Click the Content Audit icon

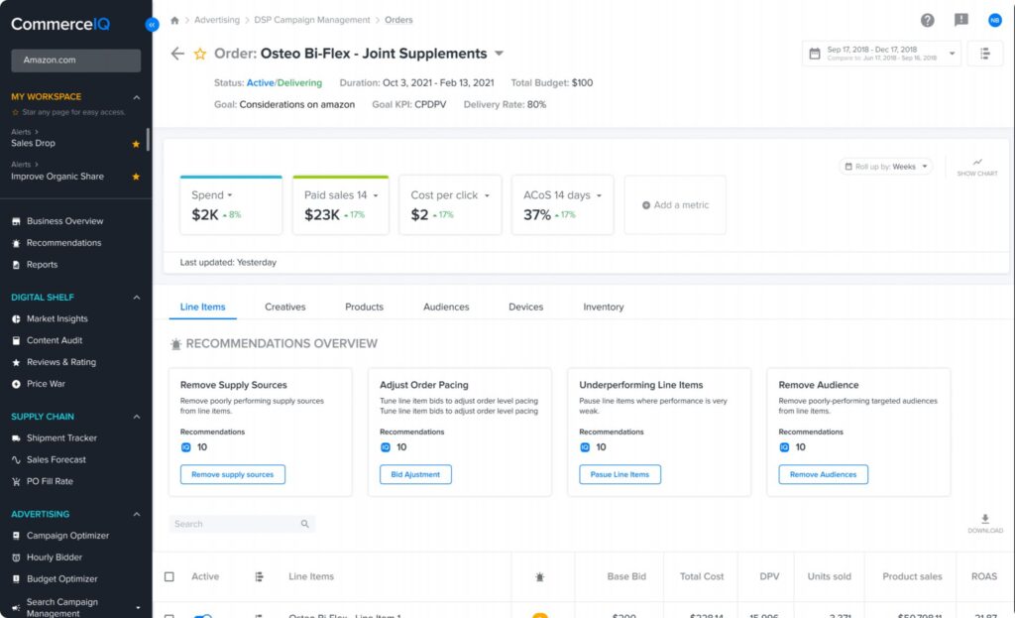[16, 340]
